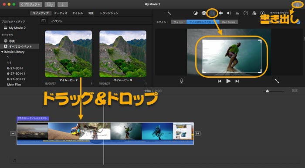Image resolution: width=305 pixels, height=168 pixels.
Task: Choose サイズ調整してクロップ style
Action: 203,22
